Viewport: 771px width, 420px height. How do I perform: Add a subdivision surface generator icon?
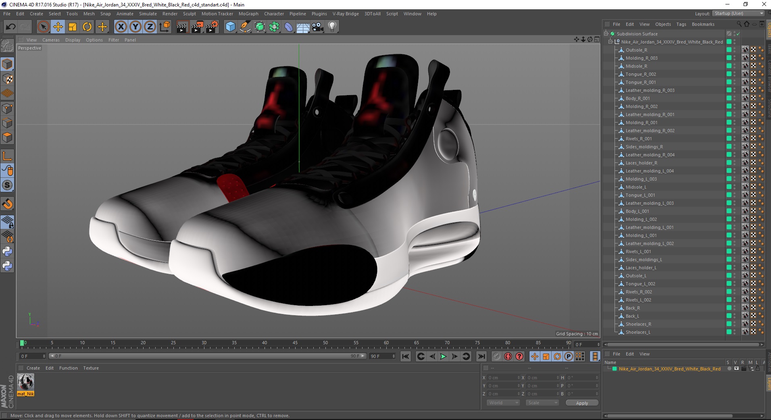[x=260, y=27]
